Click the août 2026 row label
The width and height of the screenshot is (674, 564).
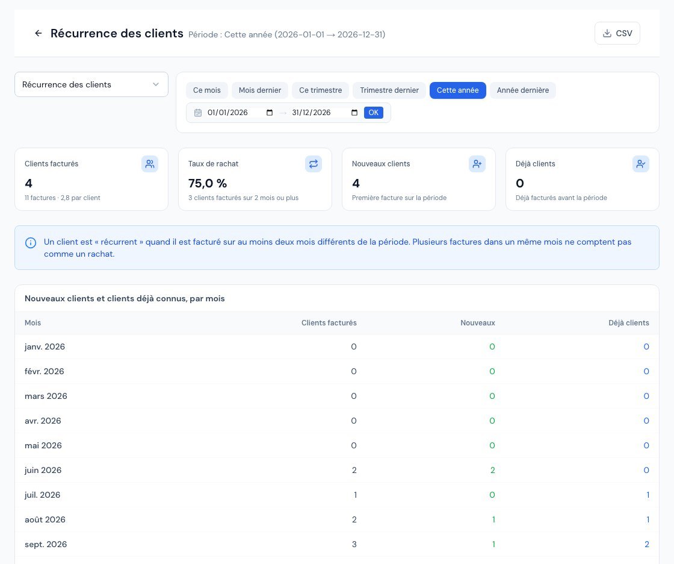pos(45,519)
